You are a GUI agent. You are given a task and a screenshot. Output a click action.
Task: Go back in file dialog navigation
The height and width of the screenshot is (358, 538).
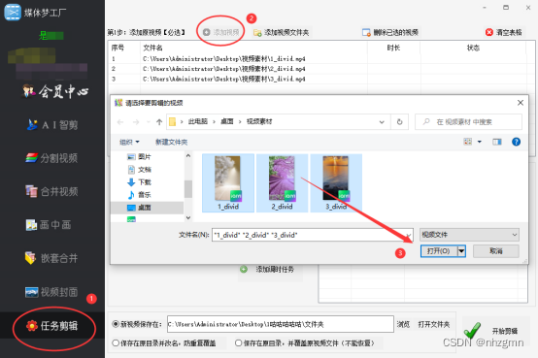(x=120, y=121)
